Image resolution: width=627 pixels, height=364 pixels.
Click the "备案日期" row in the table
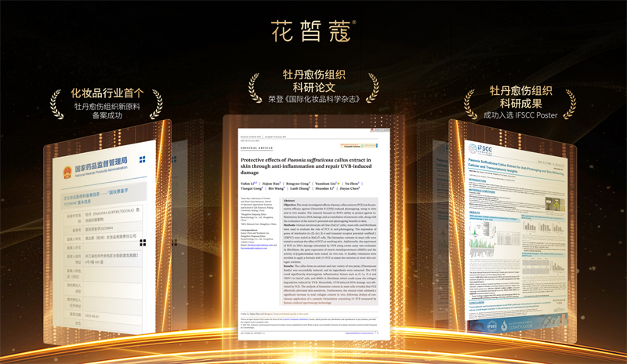103,315
